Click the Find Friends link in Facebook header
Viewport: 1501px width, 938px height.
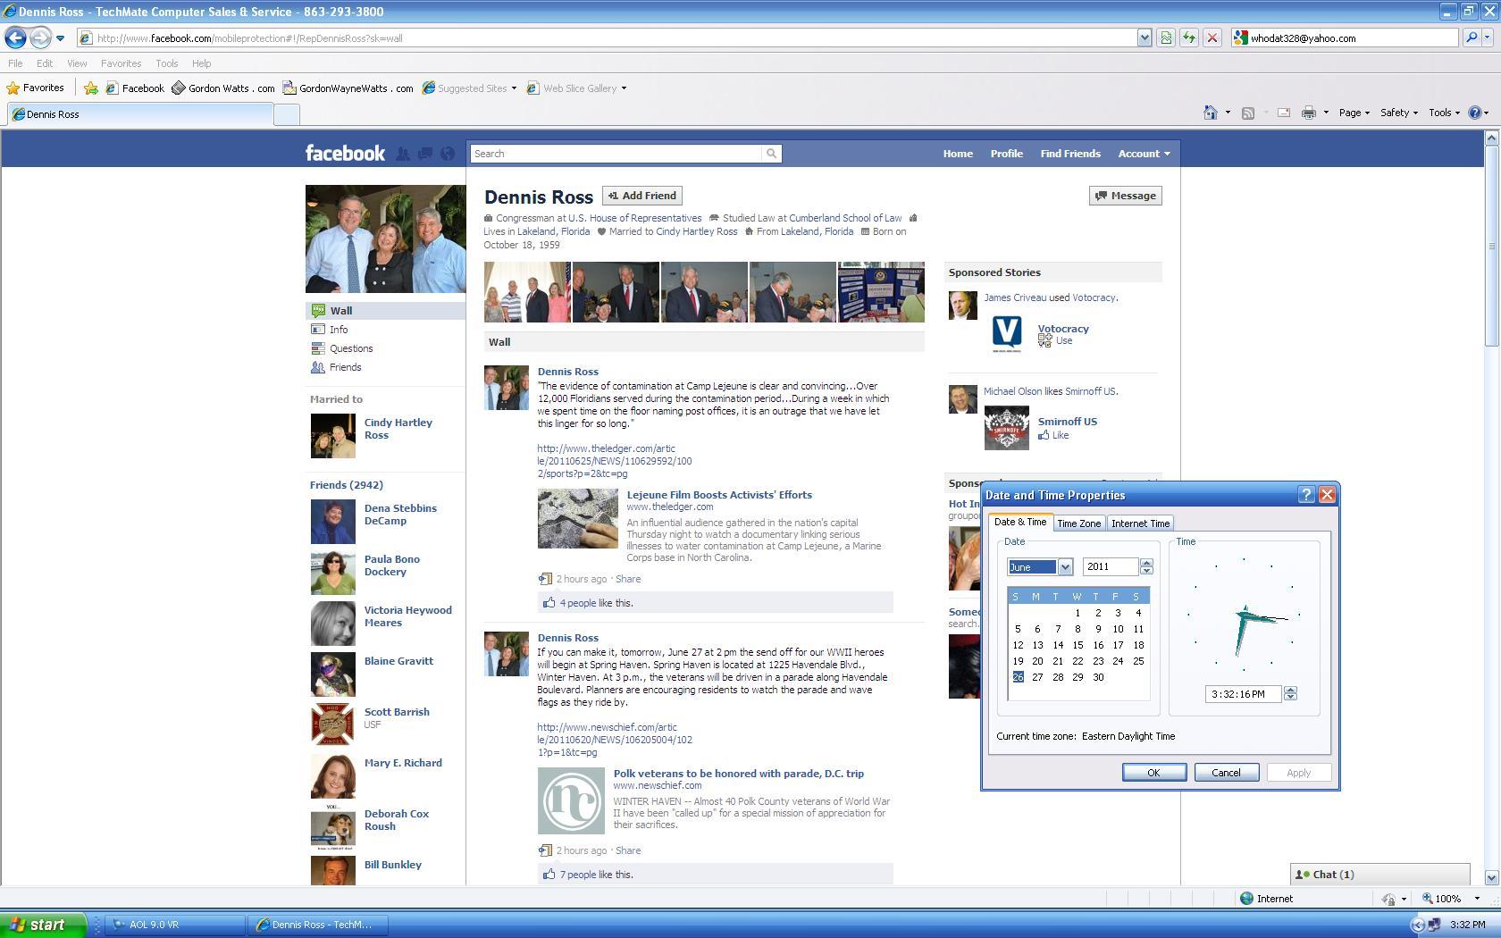click(1069, 154)
